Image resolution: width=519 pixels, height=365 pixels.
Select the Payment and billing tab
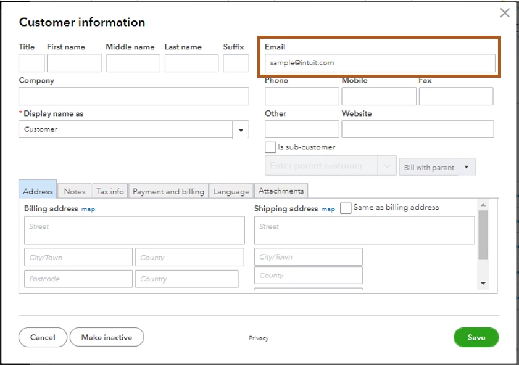168,191
